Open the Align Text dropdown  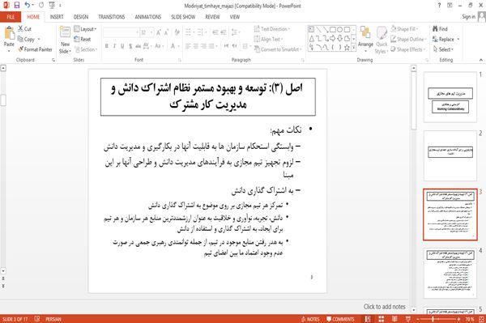point(268,40)
